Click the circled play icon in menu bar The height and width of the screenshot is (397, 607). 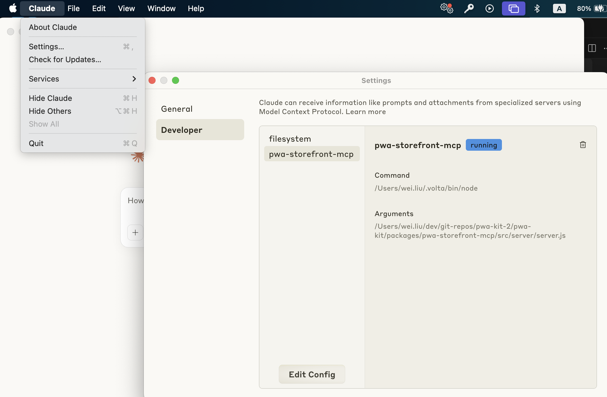click(489, 9)
